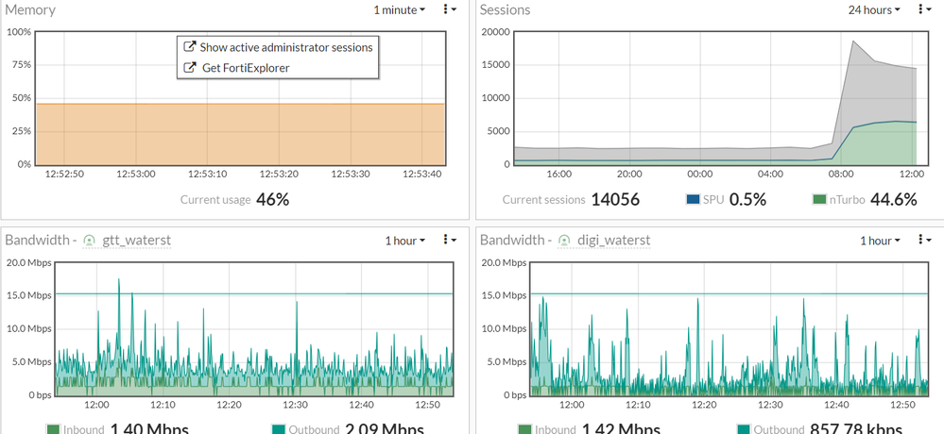Click the session spike peak in the Sessions chart
The image size is (944, 434).
click(x=852, y=42)
